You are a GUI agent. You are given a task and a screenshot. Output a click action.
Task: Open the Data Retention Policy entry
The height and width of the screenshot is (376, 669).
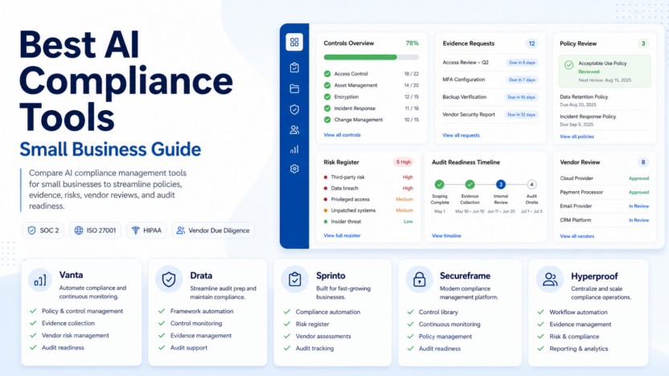click(605, 100)
